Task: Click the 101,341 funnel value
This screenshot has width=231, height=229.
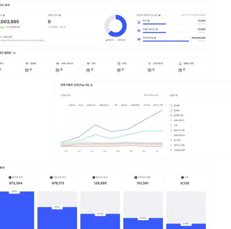Action: 142,183
